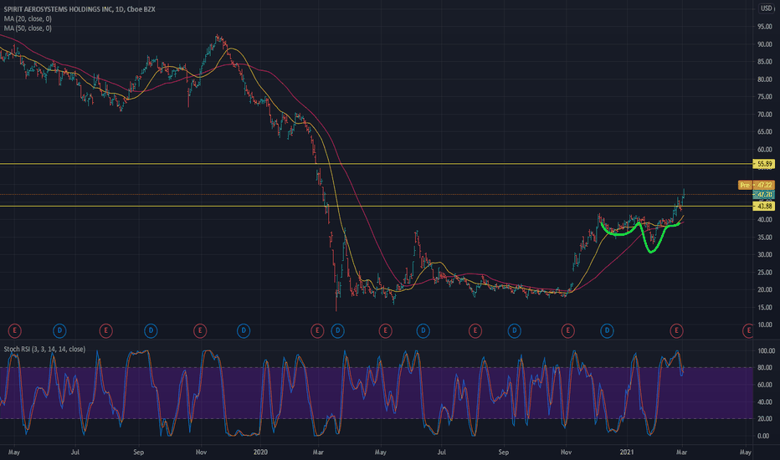
Task: Select the D dividend marker just after Sep 2019
Action: click(x=151, y=330)
